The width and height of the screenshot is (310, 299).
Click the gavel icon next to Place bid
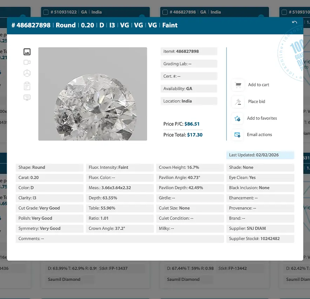pyautogui.click(x=238, y=101)
